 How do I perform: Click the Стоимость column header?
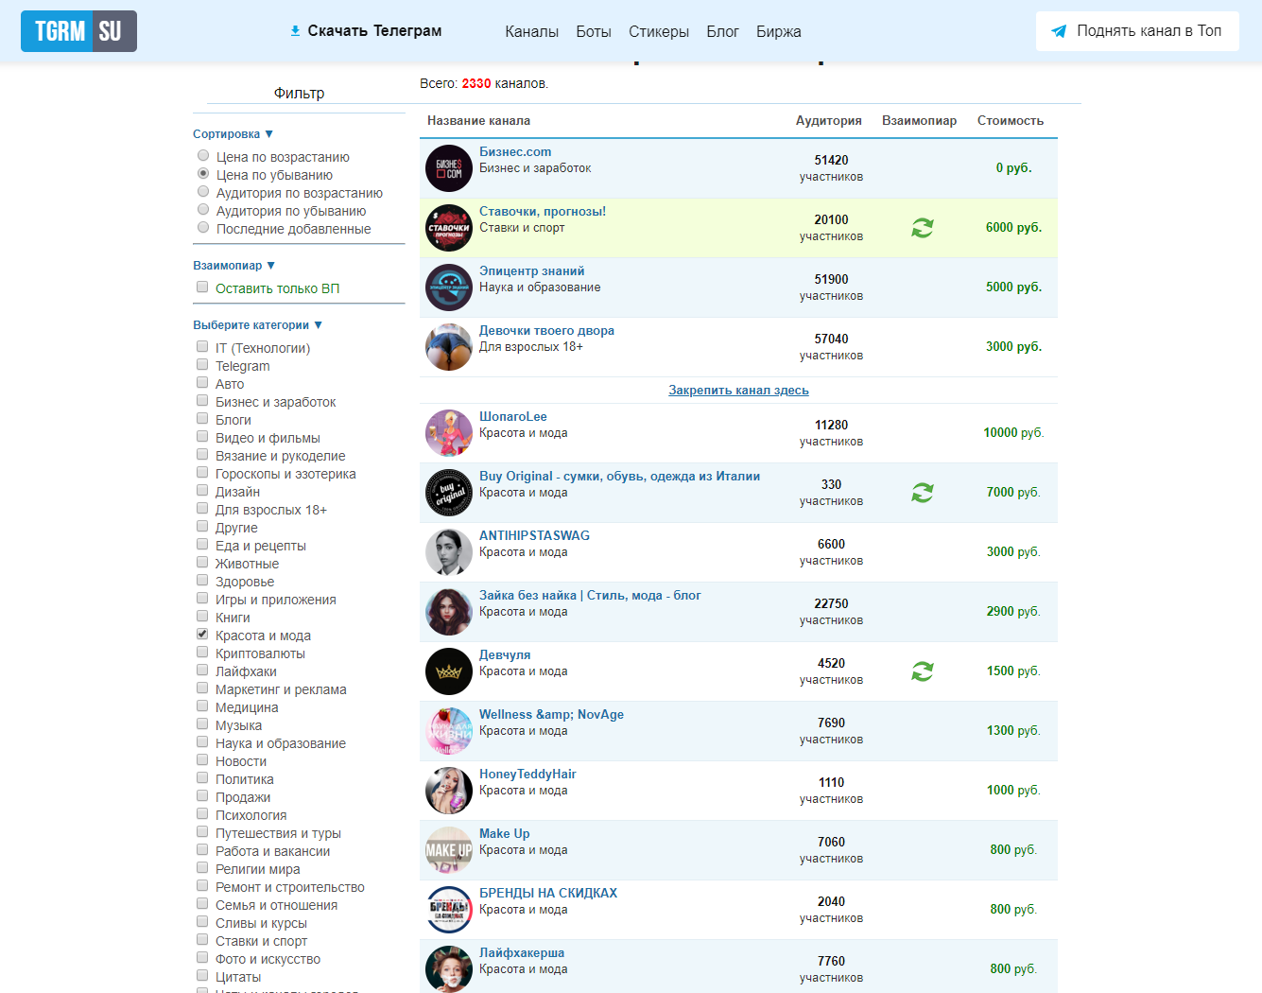tap(1011, 121)
